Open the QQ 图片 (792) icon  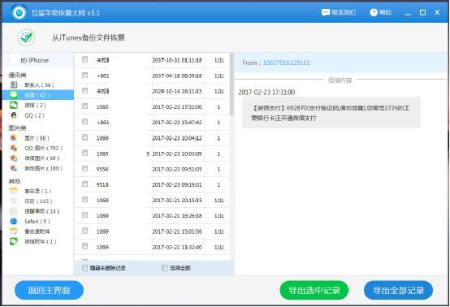click(14, 148)
